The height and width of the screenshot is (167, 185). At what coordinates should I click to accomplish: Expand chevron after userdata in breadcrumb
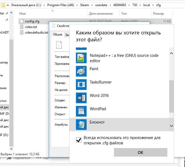(x=110, y=5)
